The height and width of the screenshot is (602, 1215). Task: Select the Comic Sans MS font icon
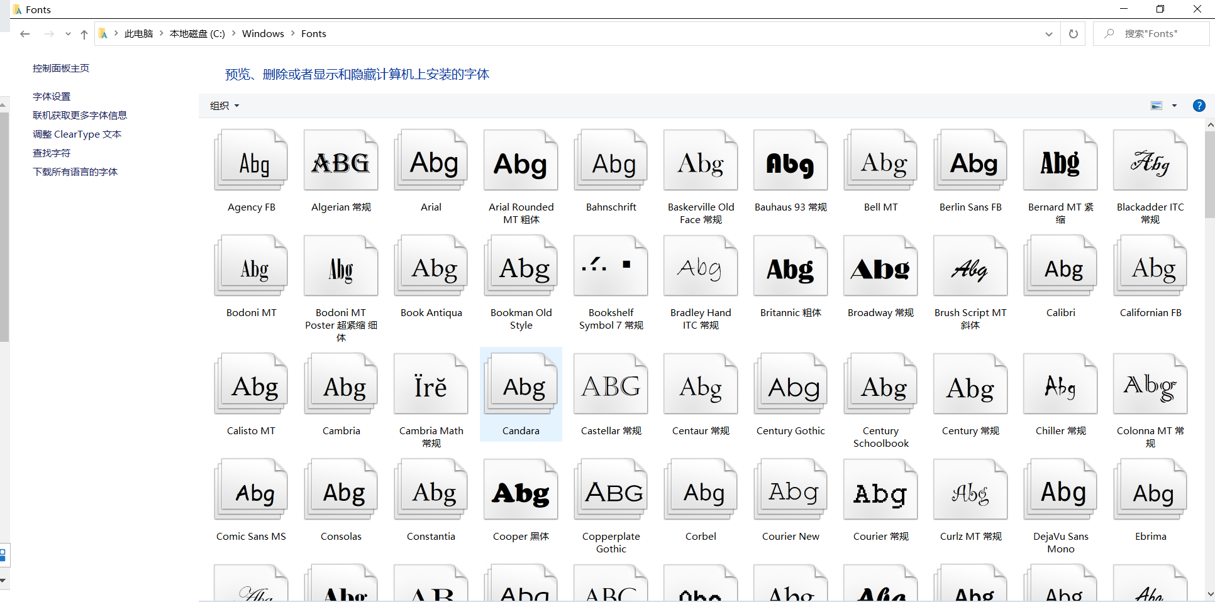(x=252, y=490)
